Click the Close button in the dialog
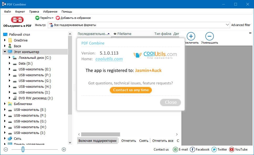 170,102
